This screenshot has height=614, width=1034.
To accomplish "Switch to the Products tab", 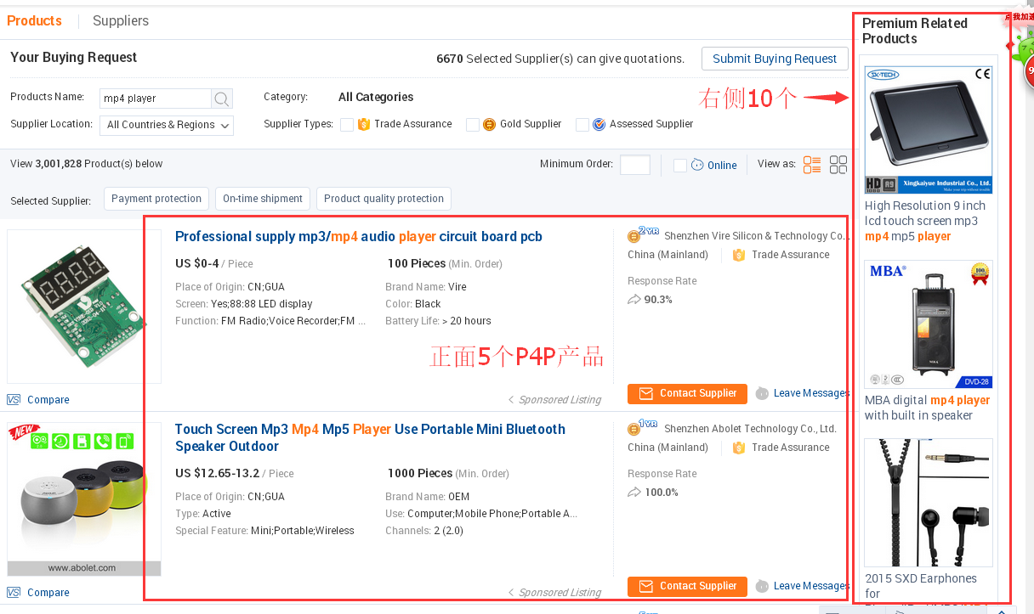I will point(34,20).
